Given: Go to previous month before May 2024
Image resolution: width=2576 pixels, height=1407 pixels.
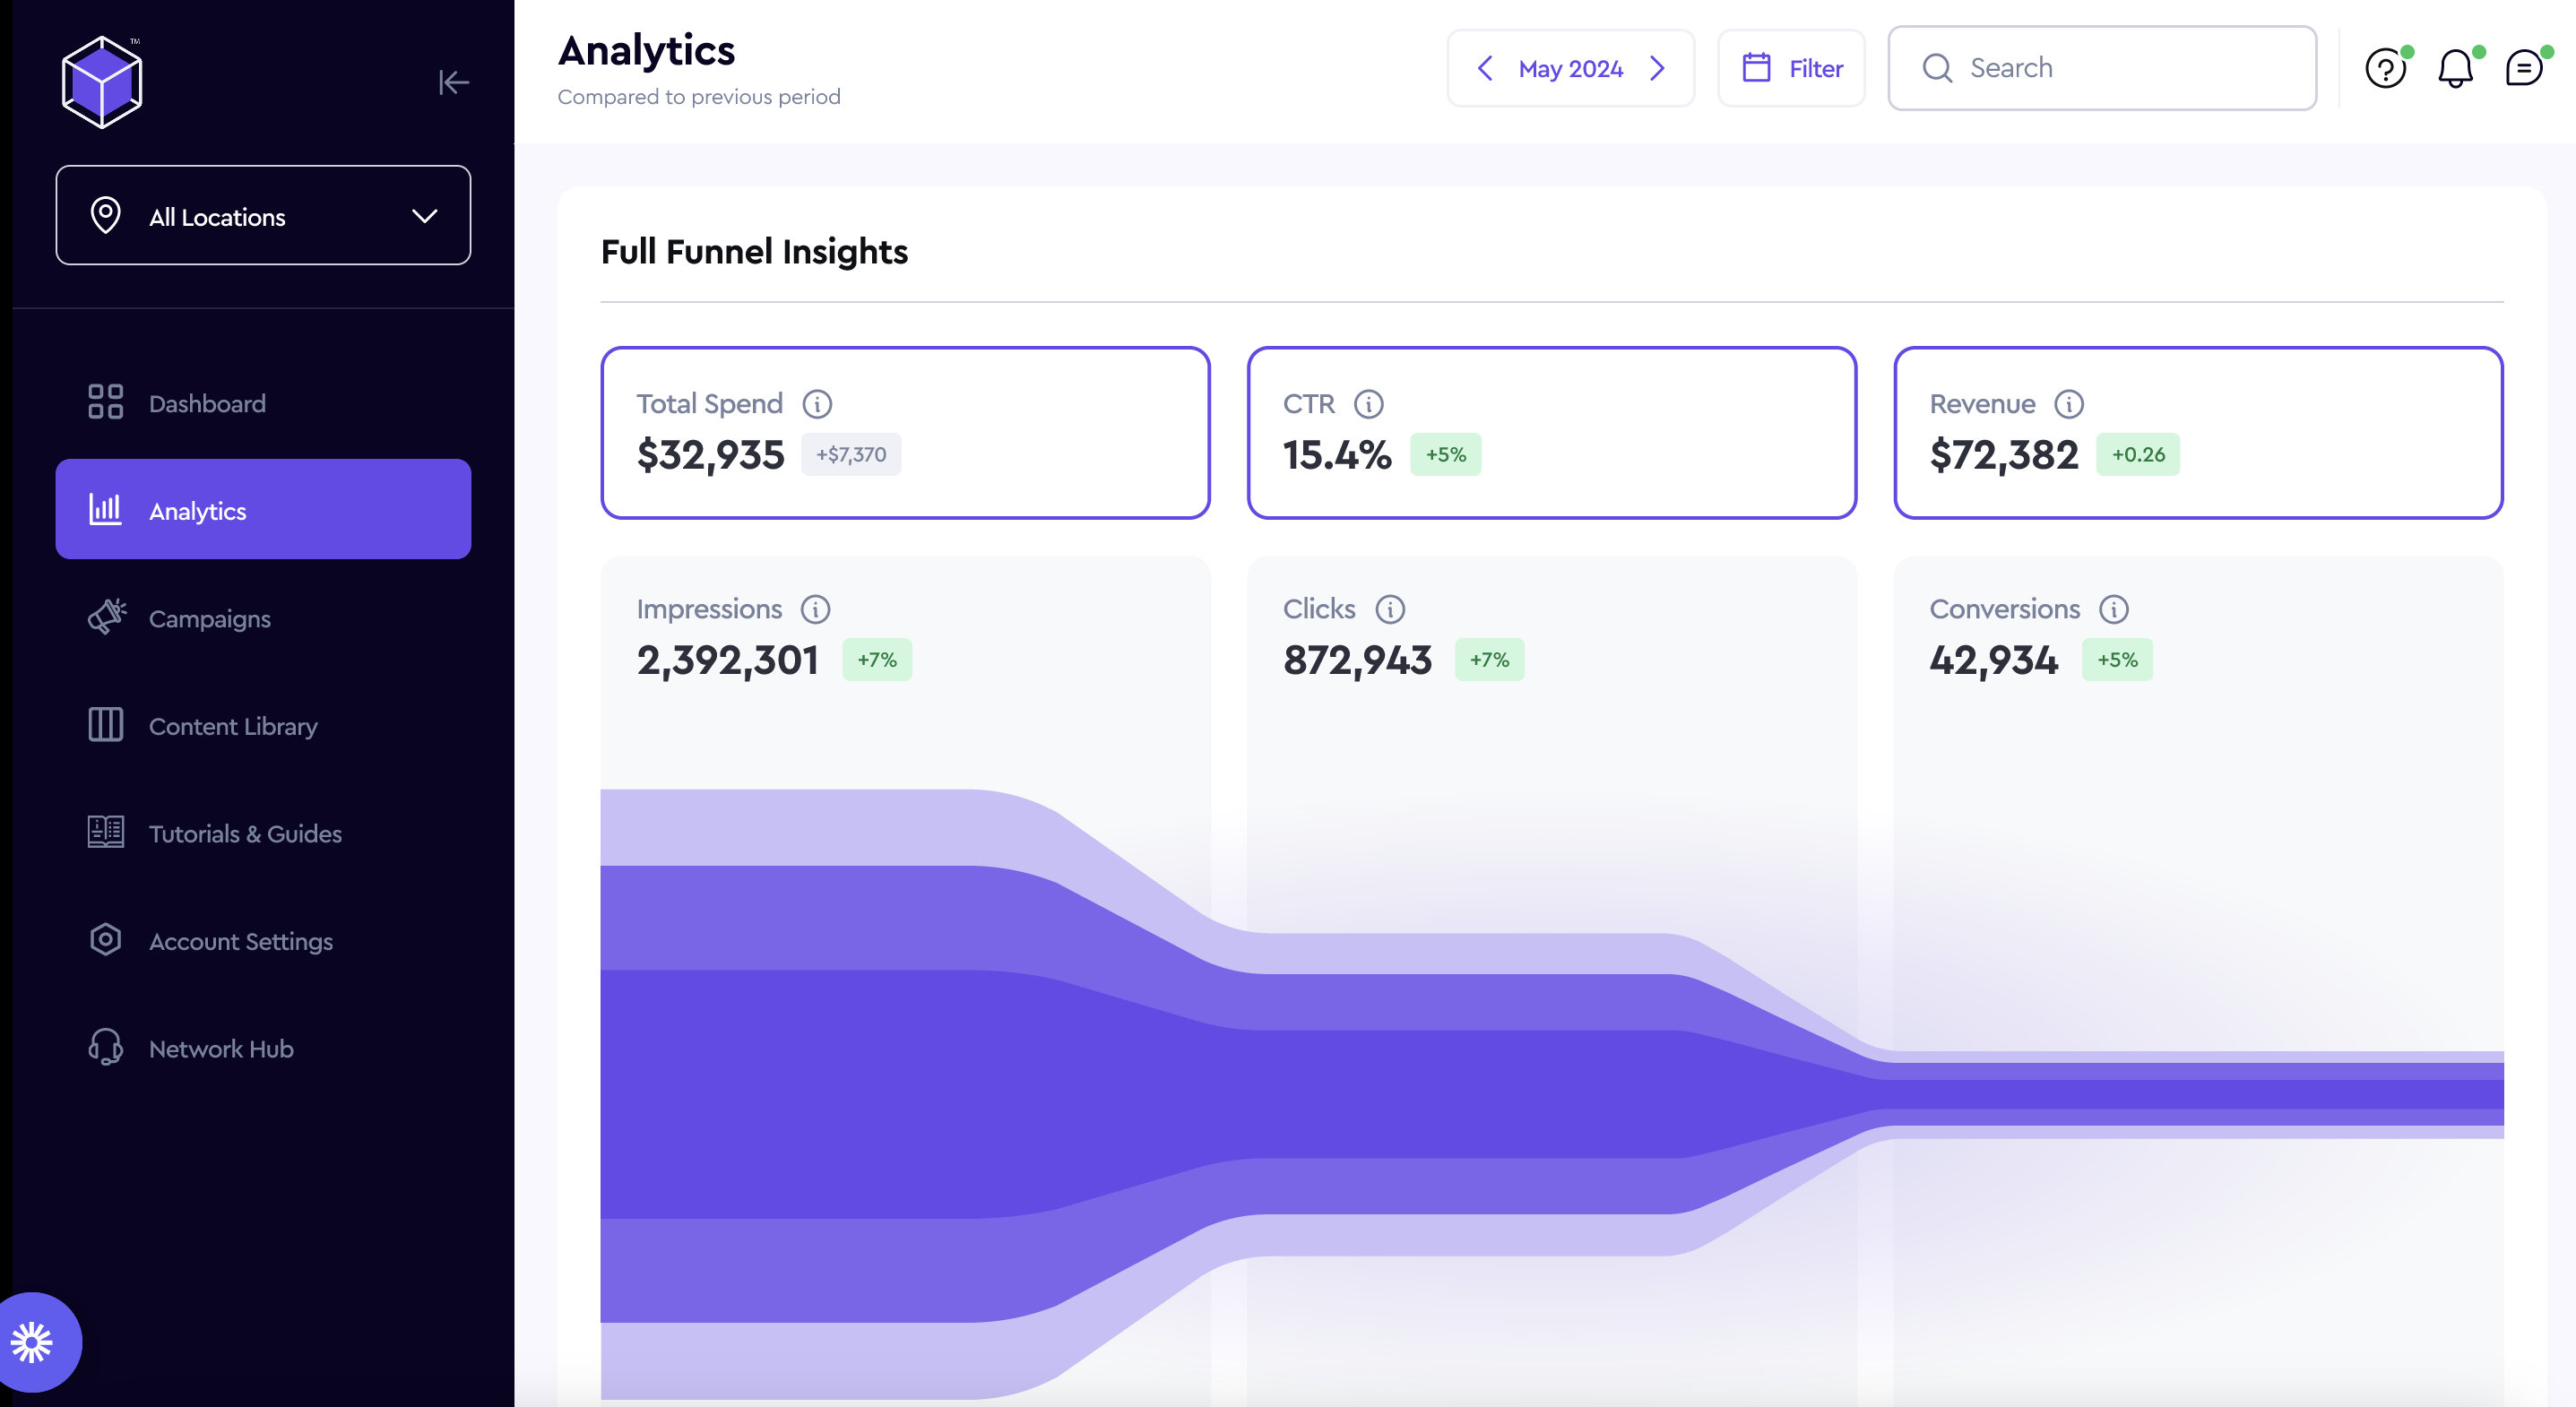Looking at the screenshot, I should click(1485, 69).
